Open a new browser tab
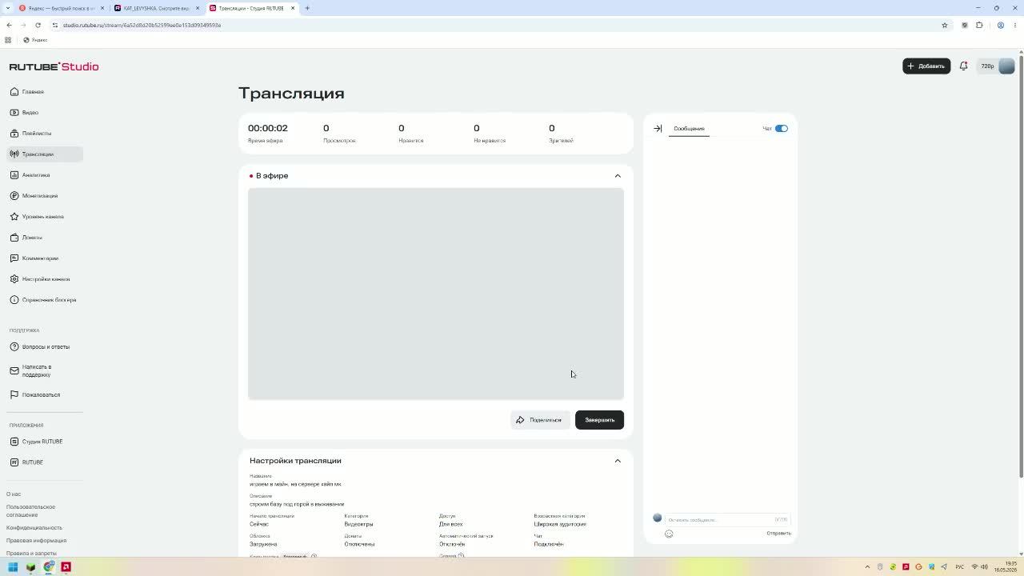The image size is (1024, 576). click(307, 8)
